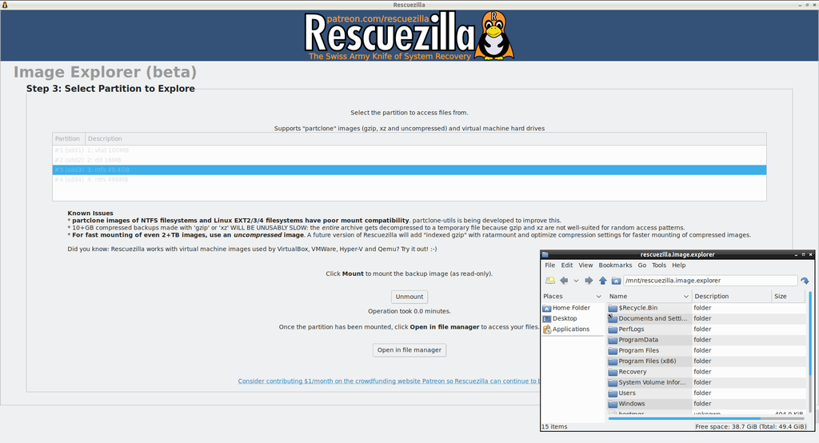
Task: Click the Rescuezilla app icon in title bar
Action: click(5, 5)
